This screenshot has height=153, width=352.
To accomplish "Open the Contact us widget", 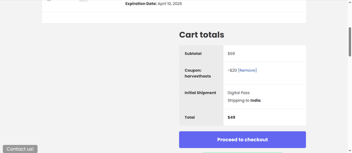I will click(x=20, y=149).
